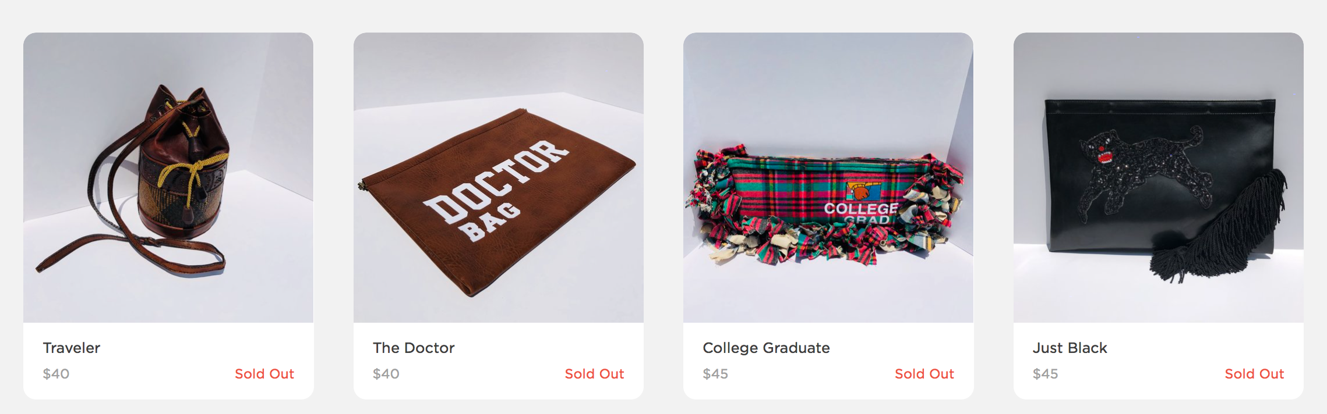Click Sold Out label on College Graduate card
This screenshot has height=414, width=1327.
point(924,374)
